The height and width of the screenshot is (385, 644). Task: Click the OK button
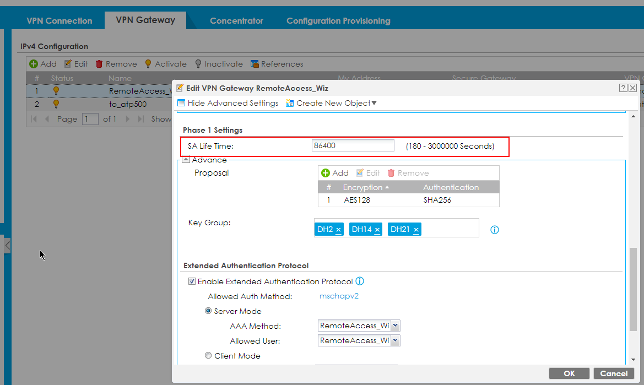tap(569, 373)
